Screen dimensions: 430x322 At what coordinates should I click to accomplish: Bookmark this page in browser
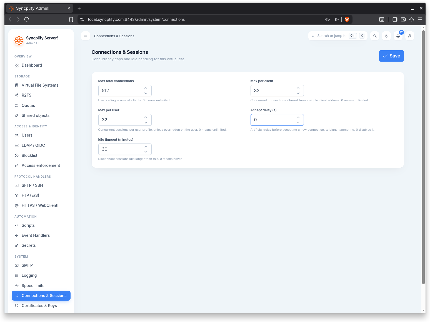tap(71, 19)
